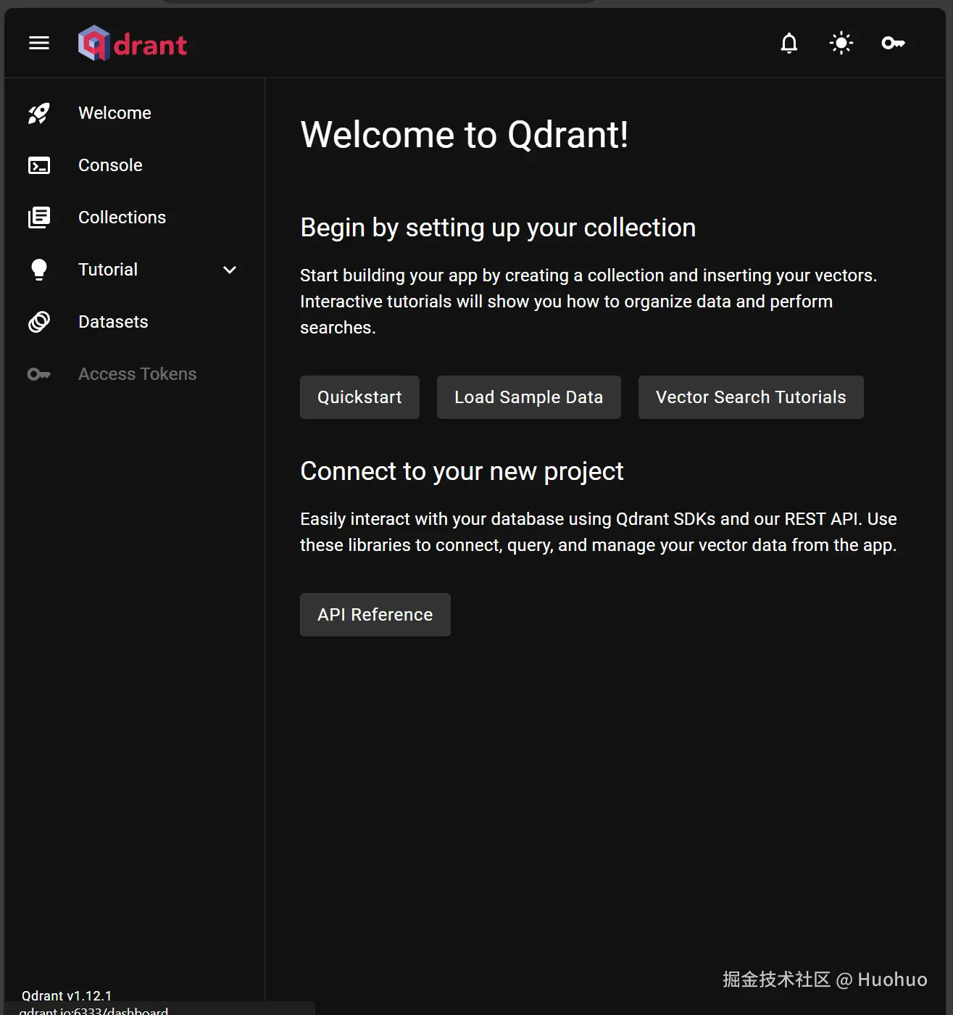
Task: Click the Load Sample Data button
Action: tap(529, 397)
